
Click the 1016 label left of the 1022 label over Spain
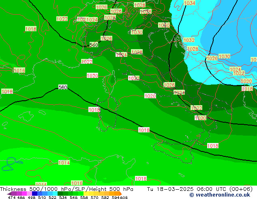19,70
